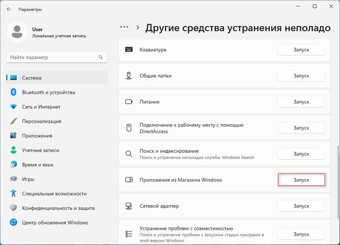Click the Клавиатура row label

(153, 49)
